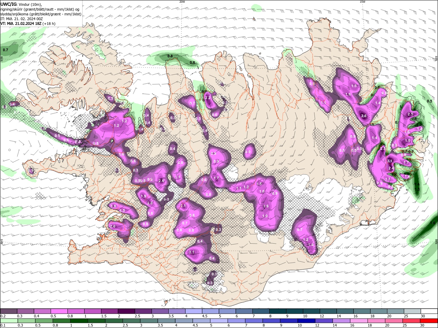Image resolution: width=438 pixels, height=328 pixels.
Task: Click the 'rigning/skúrir' rain legend description line
Action: (x=40, y=9)
